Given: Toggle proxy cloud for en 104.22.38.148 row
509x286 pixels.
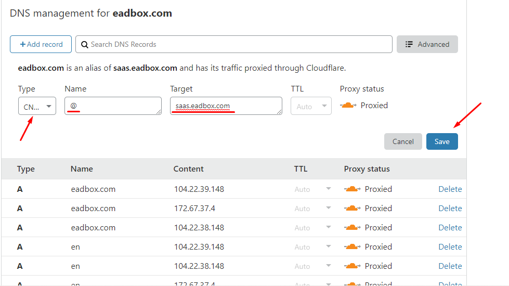Looking at the screenshot, I should point(352,266).
